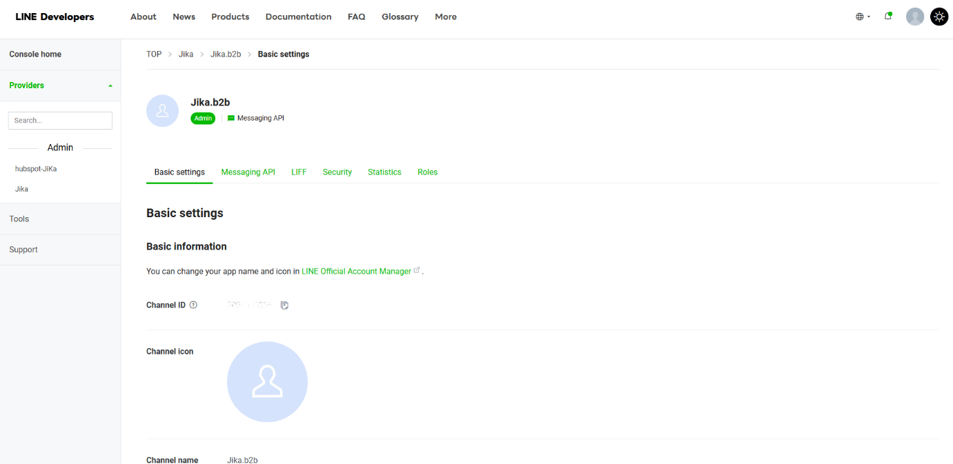Click the Jika.b2b header avatar icon

coord(163,111)
